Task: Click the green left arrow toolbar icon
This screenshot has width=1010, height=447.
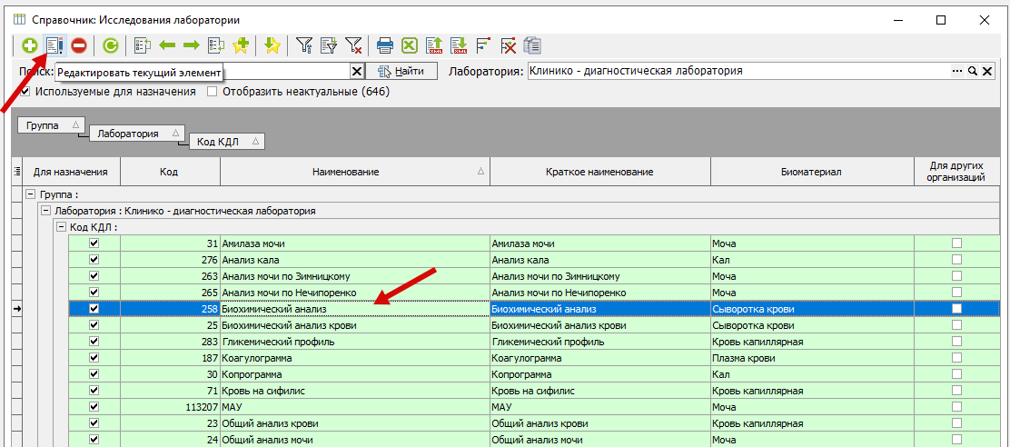Action: click(x=167, y=45)
